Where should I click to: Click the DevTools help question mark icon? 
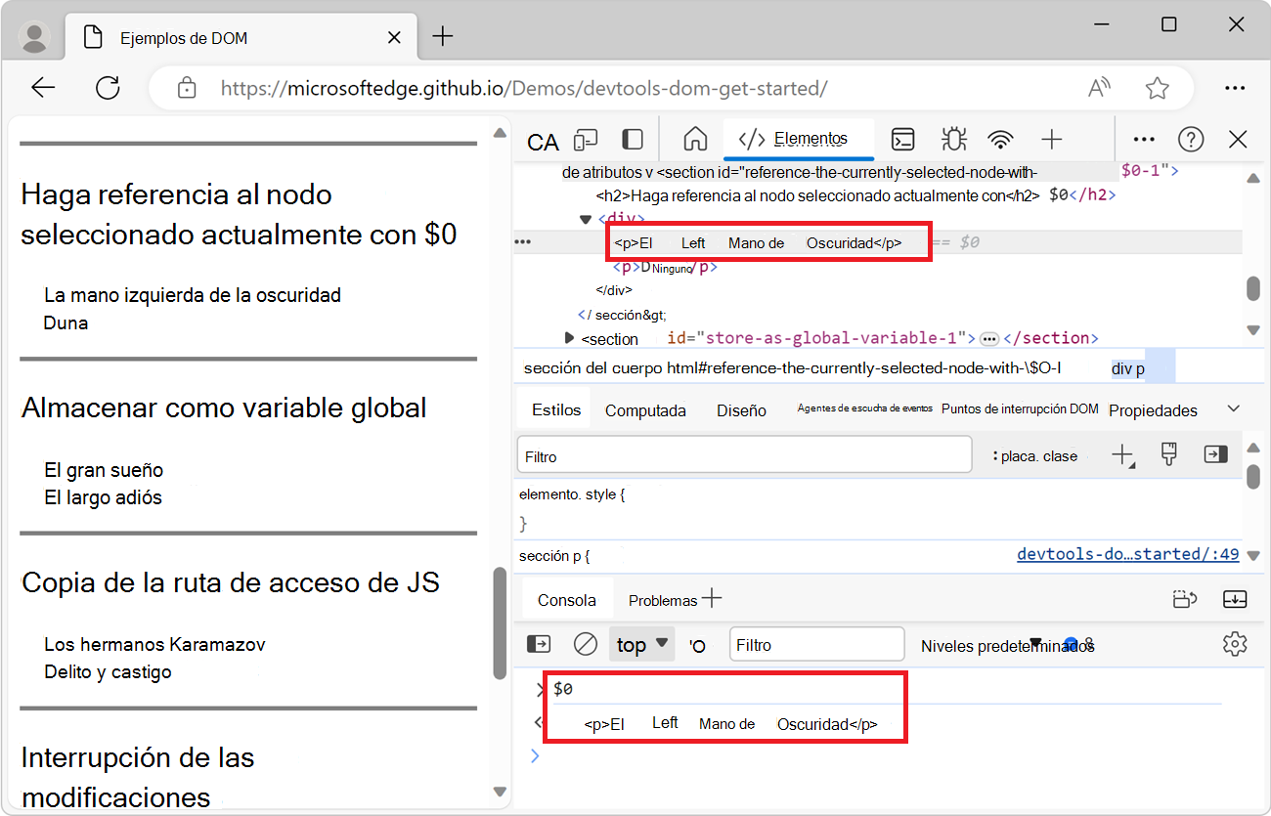coord(1190,140)
